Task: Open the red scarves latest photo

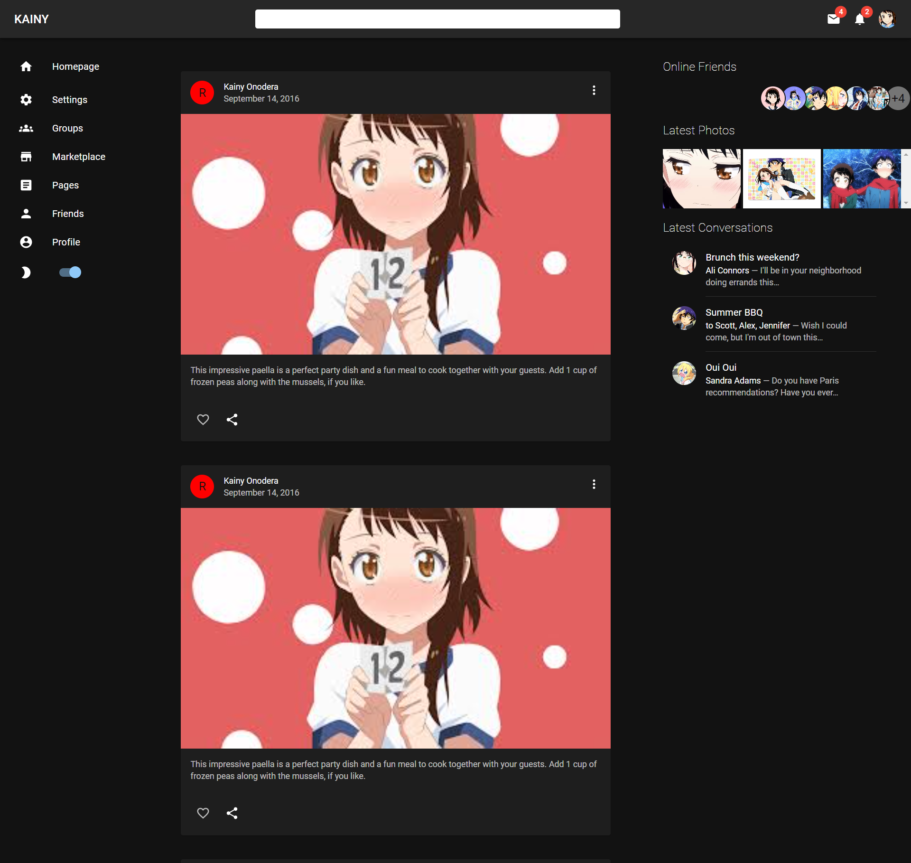Action: pos(862,178)
